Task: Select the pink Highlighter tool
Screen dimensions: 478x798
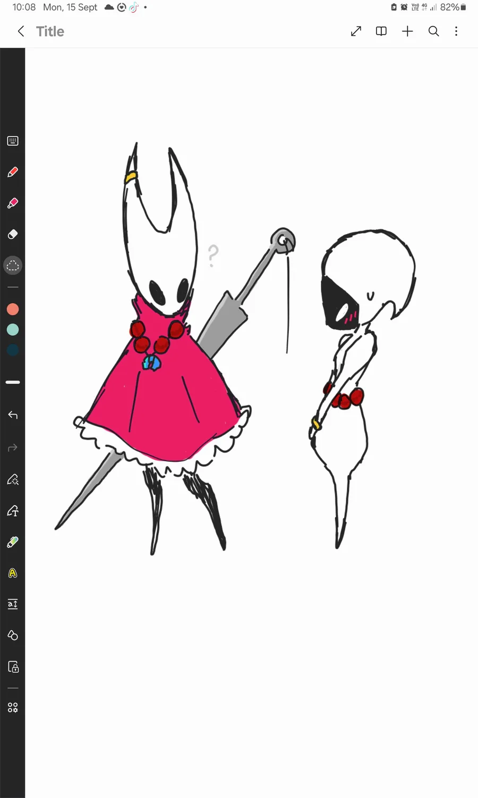Action: (13, 203)
